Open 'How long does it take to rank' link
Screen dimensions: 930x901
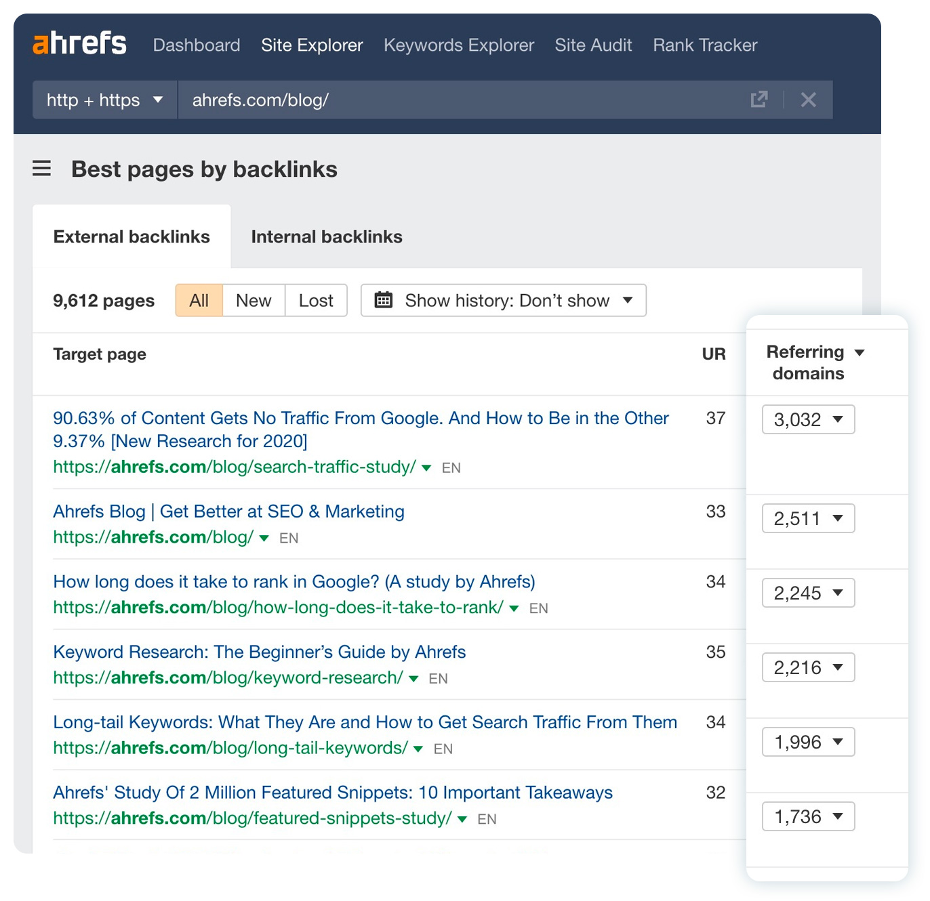(294, 582)
